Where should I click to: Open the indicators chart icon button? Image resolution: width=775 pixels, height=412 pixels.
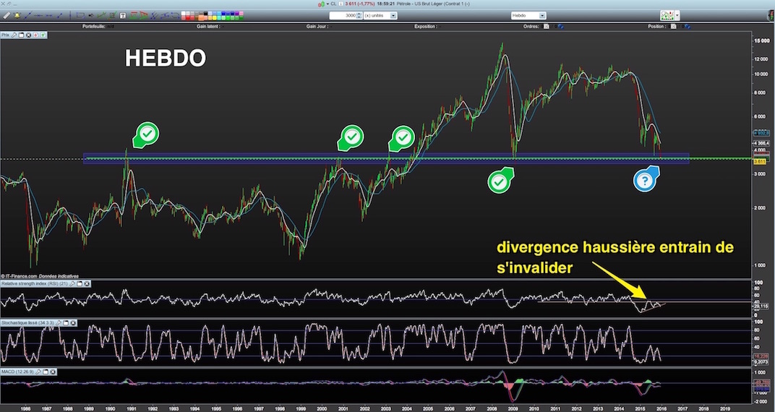click(667, 15)
